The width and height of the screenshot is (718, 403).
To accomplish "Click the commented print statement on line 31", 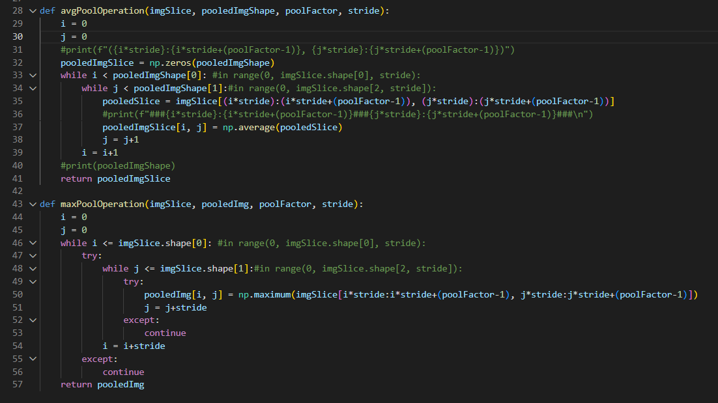I will (x=287, y=49).
